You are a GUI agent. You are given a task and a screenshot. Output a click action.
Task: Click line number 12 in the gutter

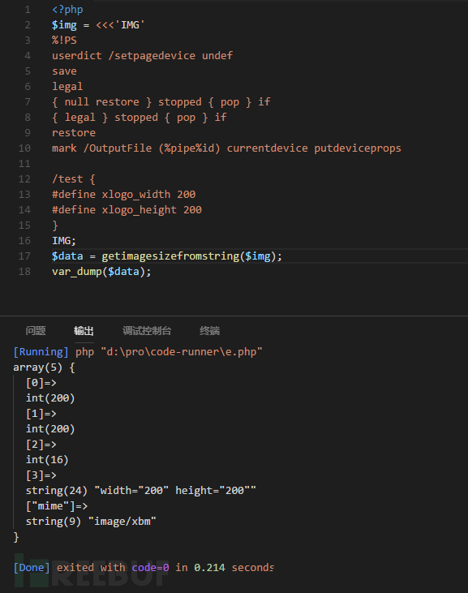(24, 179)
